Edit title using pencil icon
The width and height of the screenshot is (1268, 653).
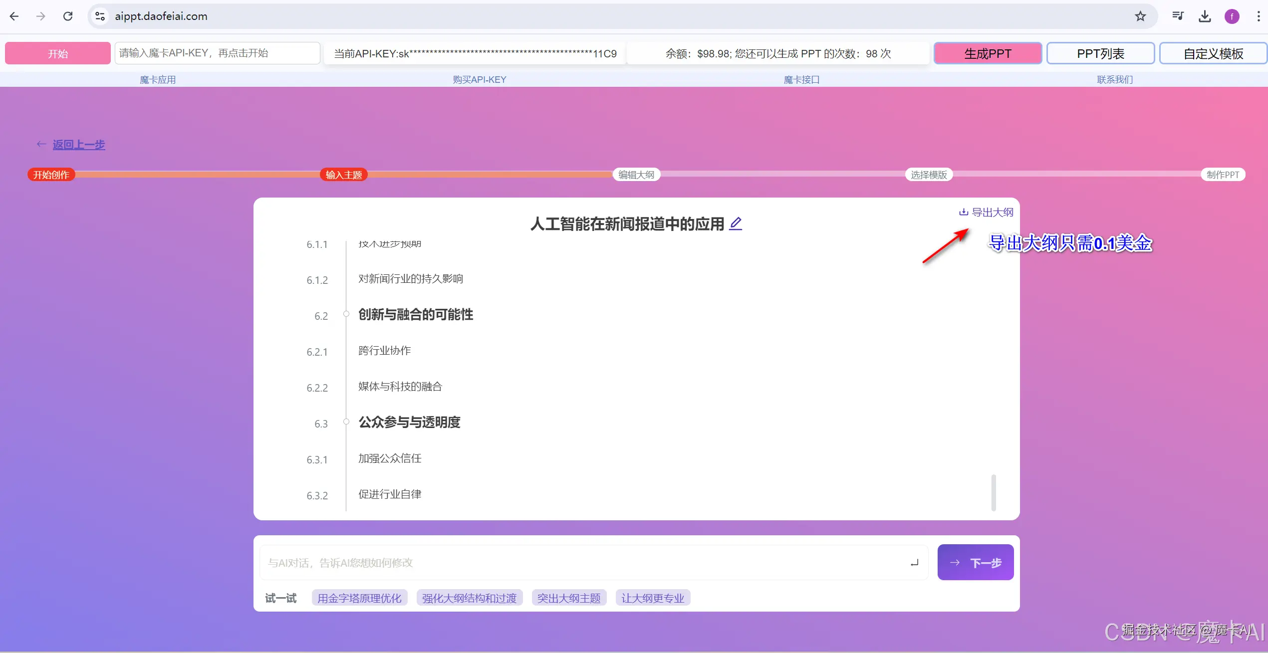(x=736, y=223)
